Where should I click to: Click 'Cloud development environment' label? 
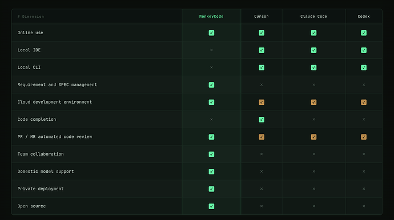(54, 102)
